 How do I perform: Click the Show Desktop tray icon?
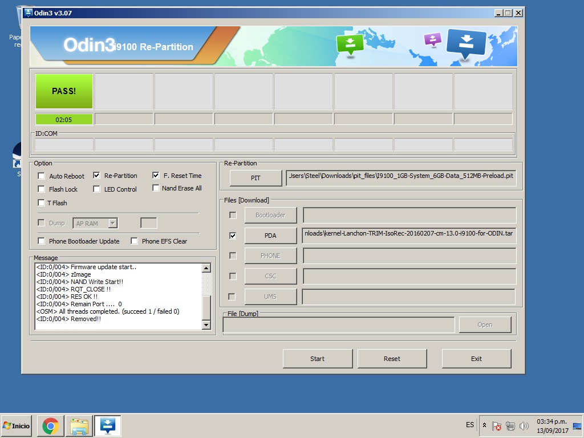[x=577, y=425]
